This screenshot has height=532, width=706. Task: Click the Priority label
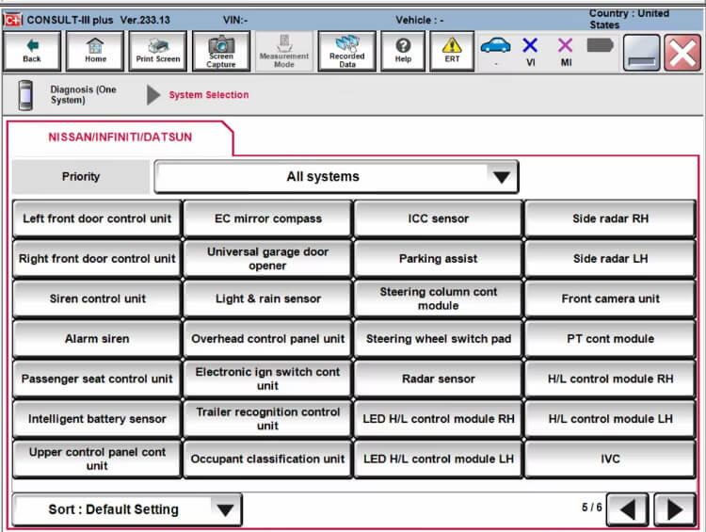(81, 177)
